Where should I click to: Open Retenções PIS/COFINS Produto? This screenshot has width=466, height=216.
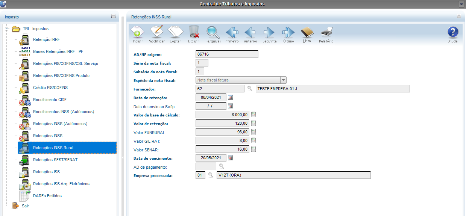click(61, 76)
